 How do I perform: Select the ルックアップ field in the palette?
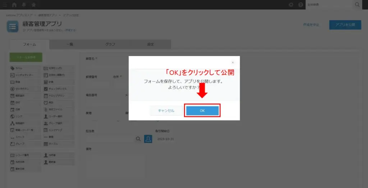[x=59, y=130]
